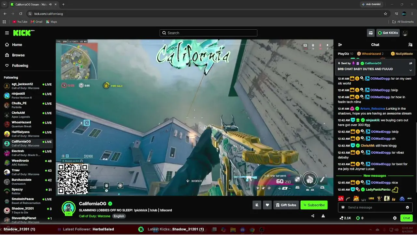Reload the Kick page
This screenshot has height=235, width=417.
[21, 14]
